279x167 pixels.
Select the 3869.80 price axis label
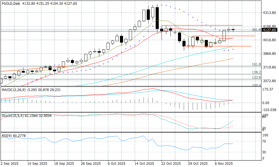pyautogui.click(x=269, y=54)
